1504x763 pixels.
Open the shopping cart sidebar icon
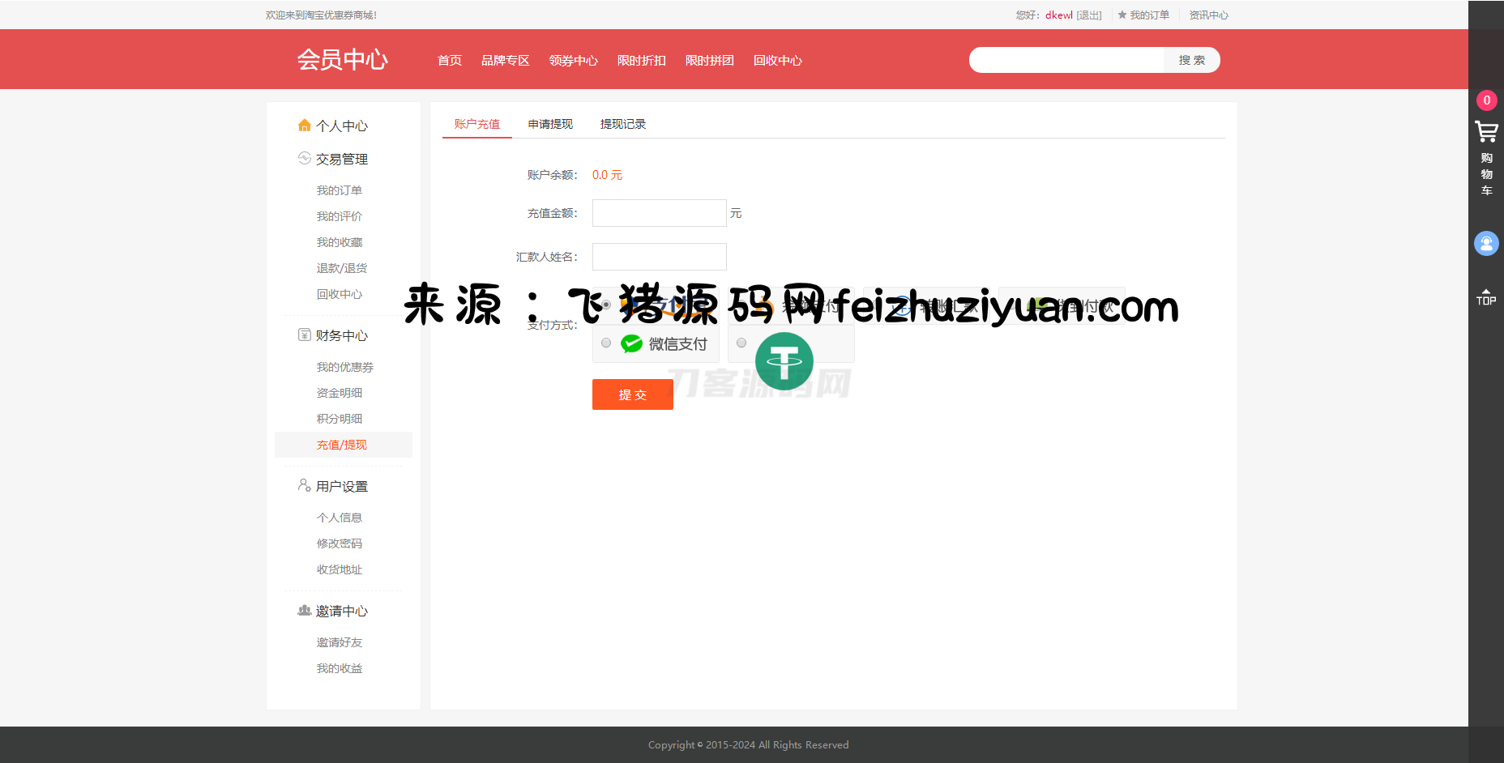click(x=1486, y=132)
